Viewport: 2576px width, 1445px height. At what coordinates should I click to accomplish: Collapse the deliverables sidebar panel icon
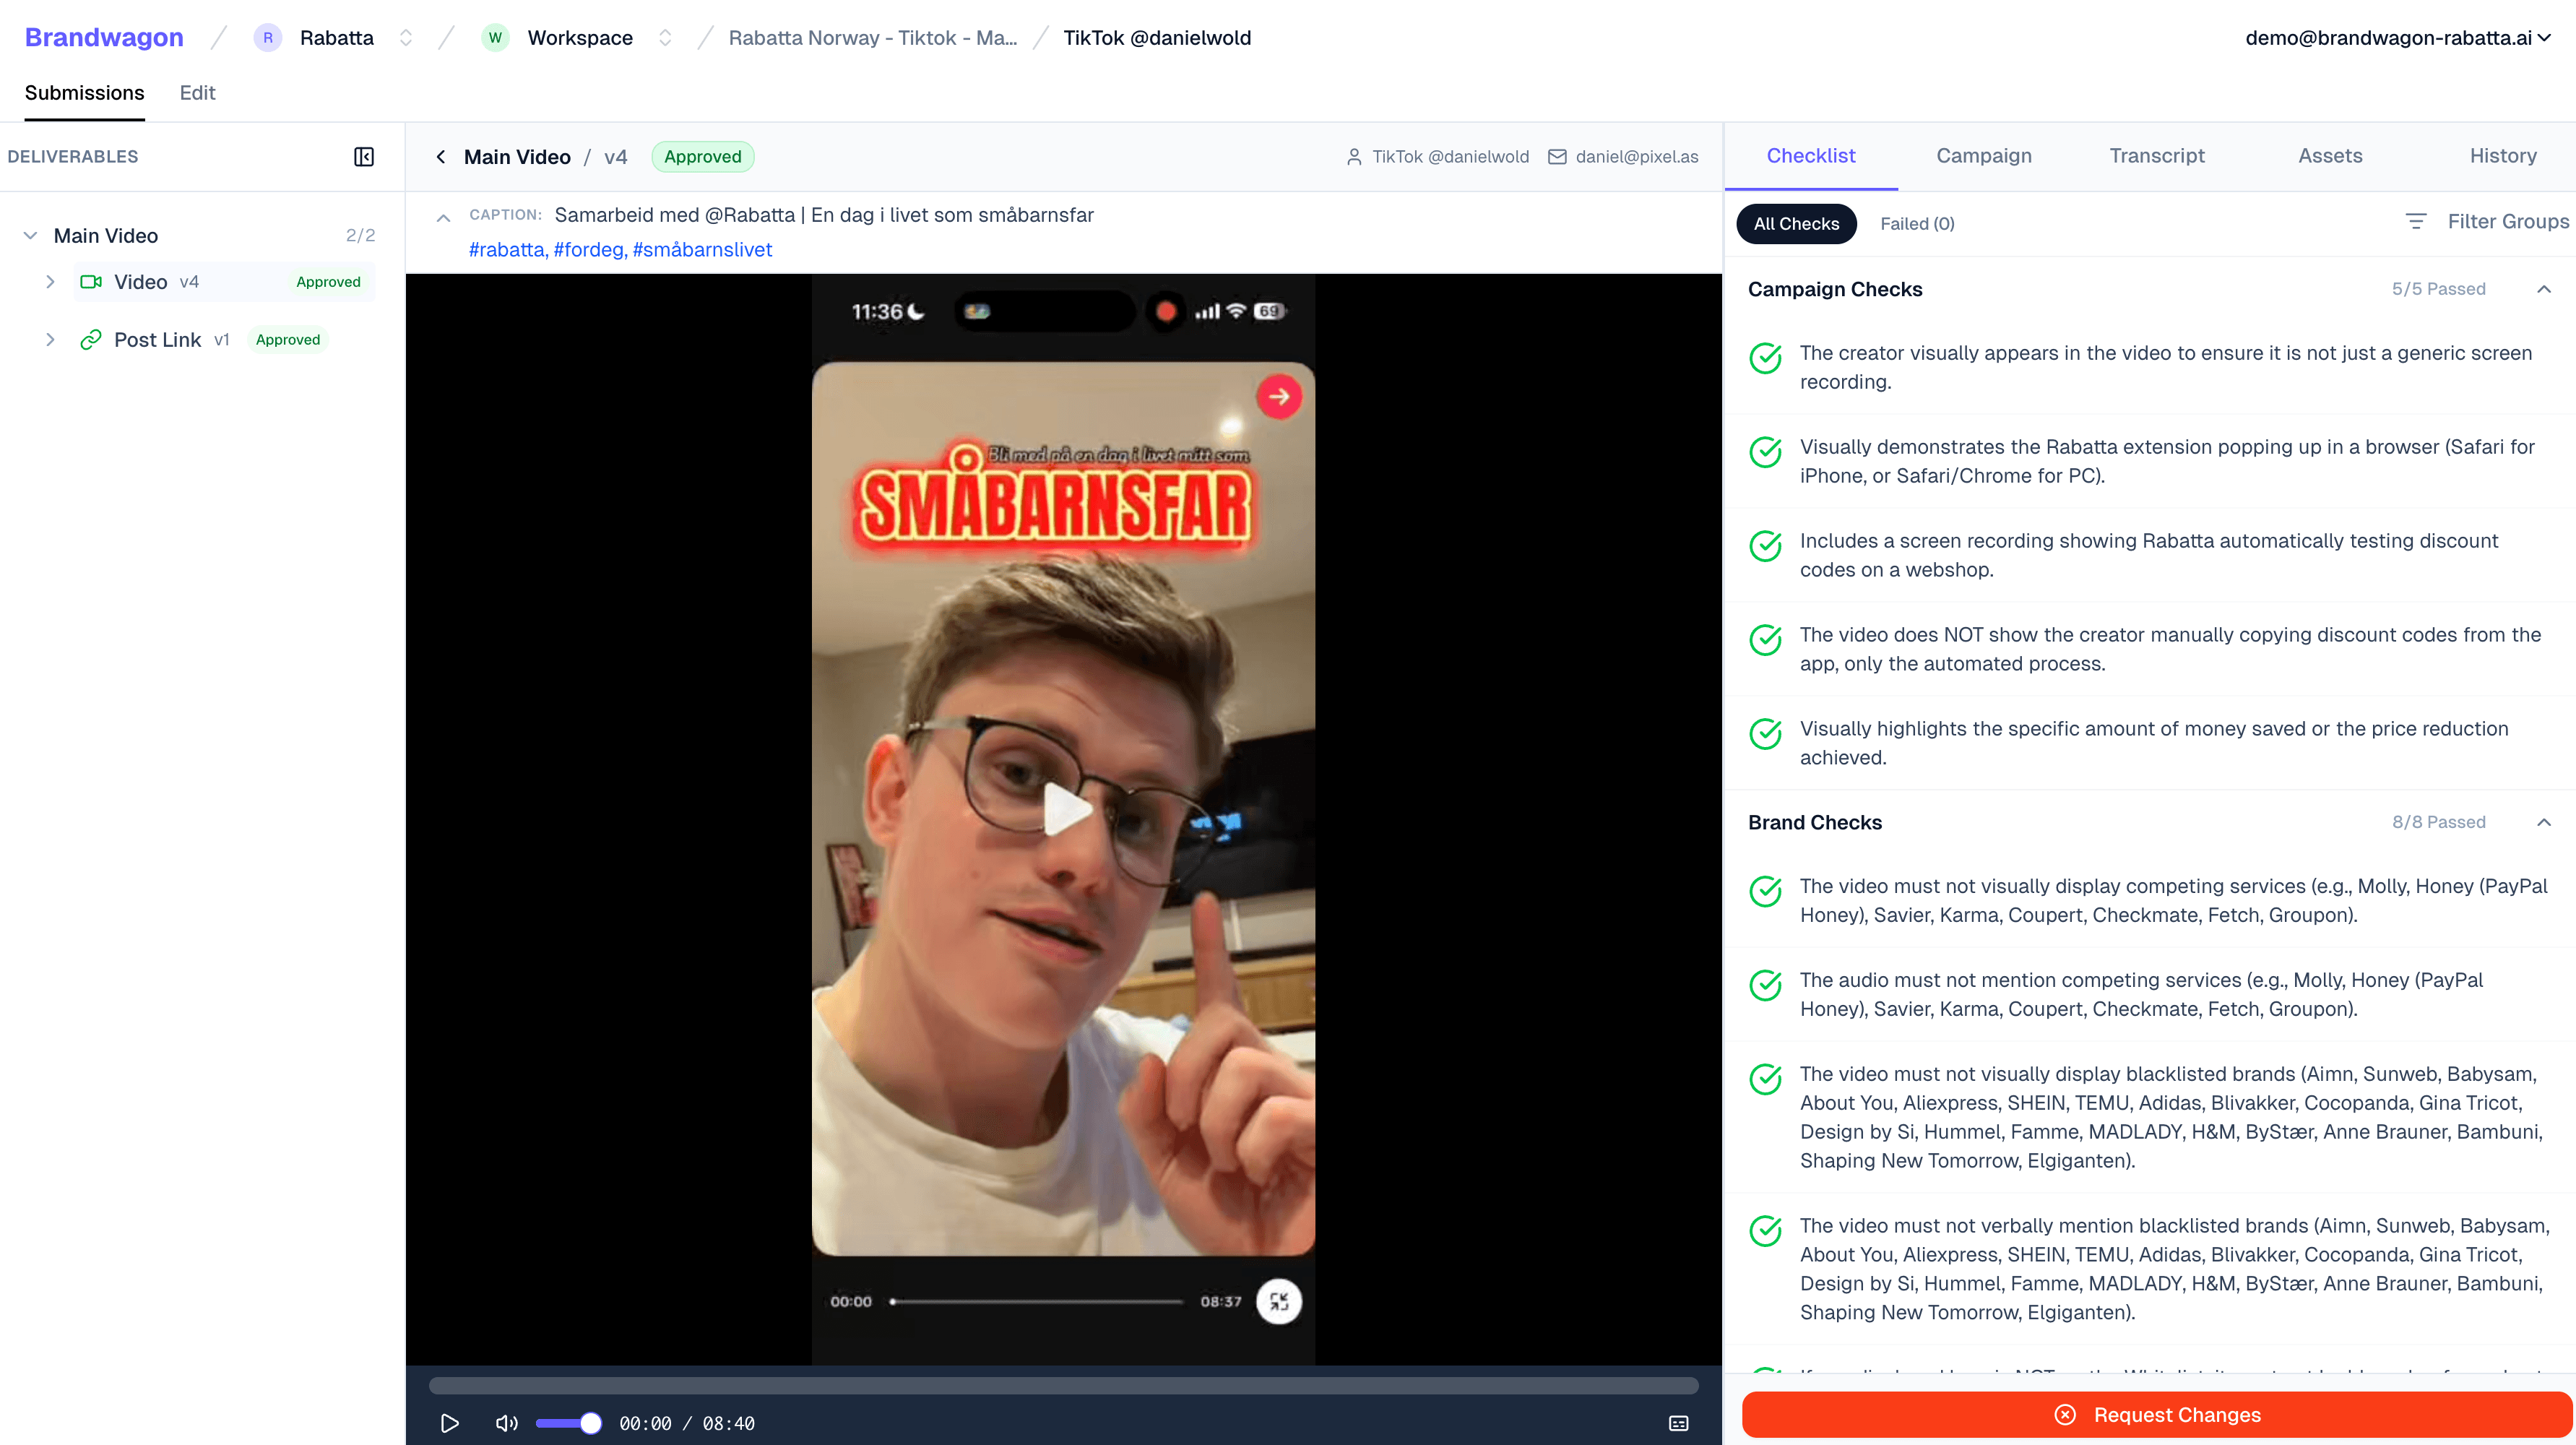364,156
